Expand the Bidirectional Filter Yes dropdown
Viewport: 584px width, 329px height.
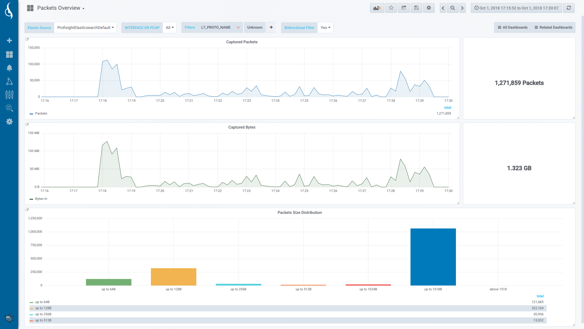[x=325, y=27]
